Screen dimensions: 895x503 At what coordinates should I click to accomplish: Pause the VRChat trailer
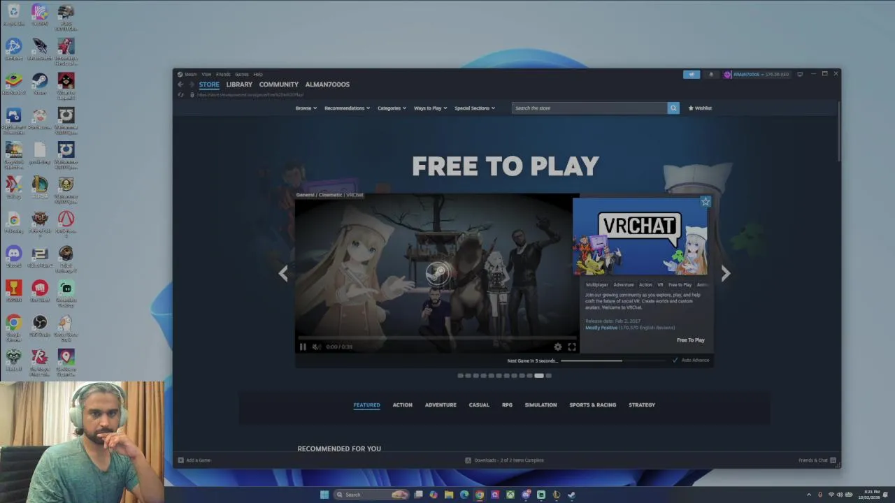click(303, 347)
